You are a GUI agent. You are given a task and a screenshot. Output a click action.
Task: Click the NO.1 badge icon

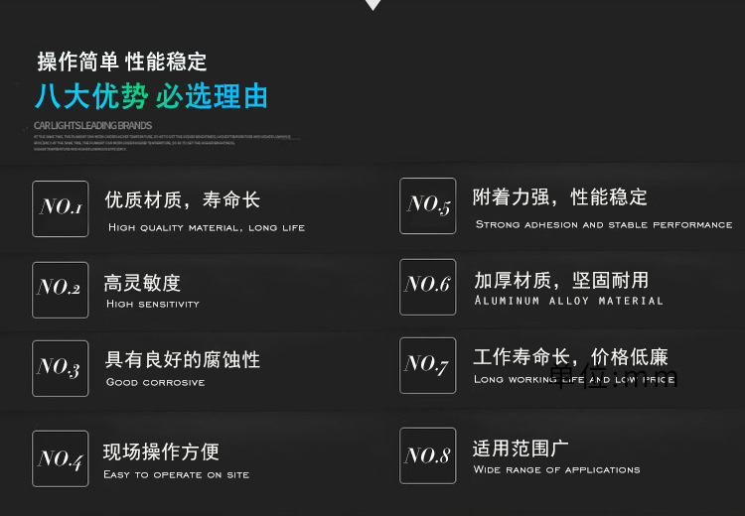pyautogui.click(x=61, y=208)
